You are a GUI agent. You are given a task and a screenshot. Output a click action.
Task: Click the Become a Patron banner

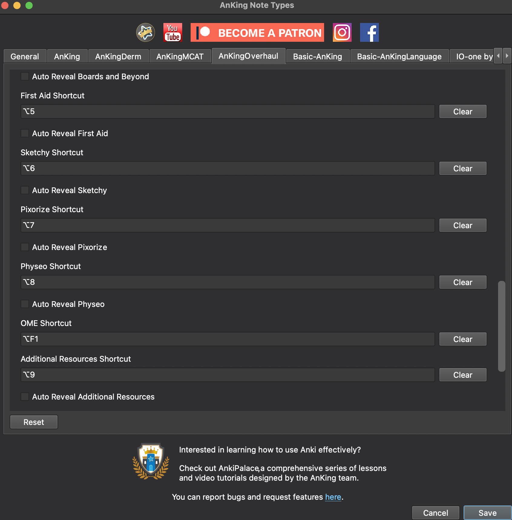(x=257, y=32)
